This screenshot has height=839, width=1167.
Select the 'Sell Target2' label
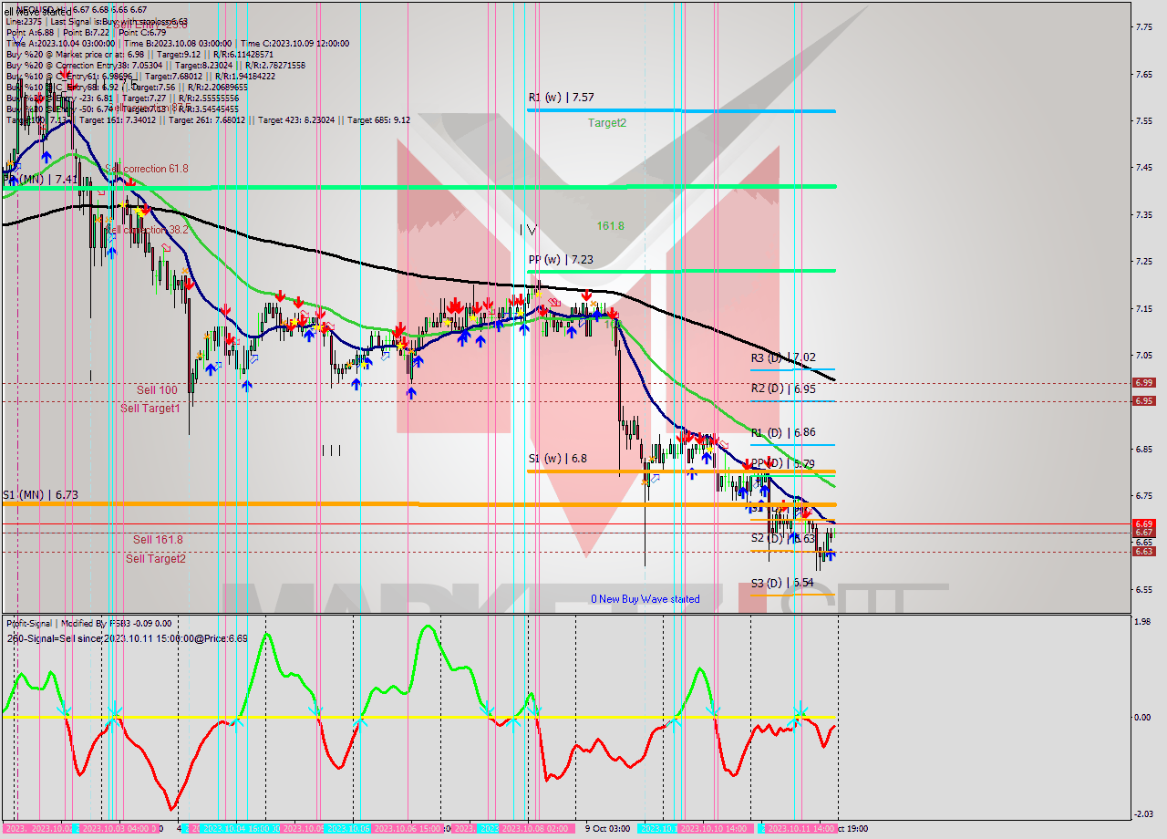[x=156, y=559]
